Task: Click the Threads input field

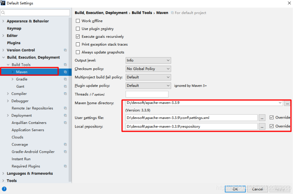Action: coord(147,94)
